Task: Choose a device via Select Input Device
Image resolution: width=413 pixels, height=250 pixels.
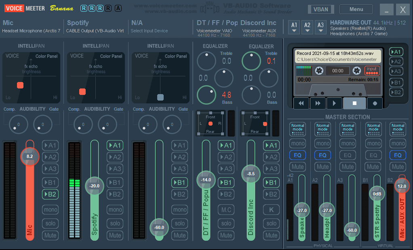Action: point(150,31)
